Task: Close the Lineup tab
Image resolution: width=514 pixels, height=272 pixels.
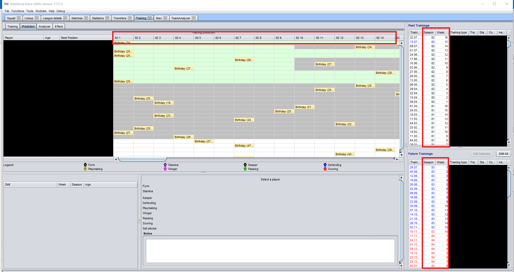Action: [x=37, y=18]
